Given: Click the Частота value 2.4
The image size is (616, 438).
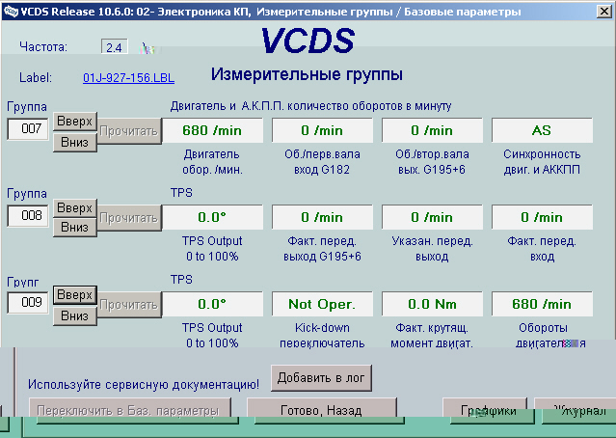Looking at the screenshot, I should [x=114, y=46].
